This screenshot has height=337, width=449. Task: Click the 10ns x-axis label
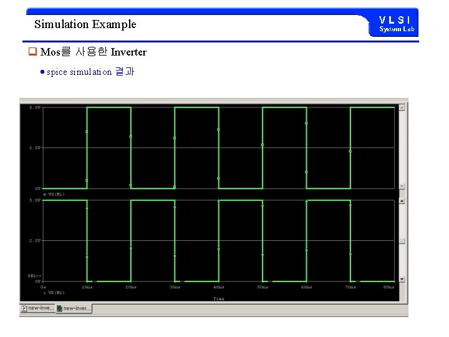point(87,287)
